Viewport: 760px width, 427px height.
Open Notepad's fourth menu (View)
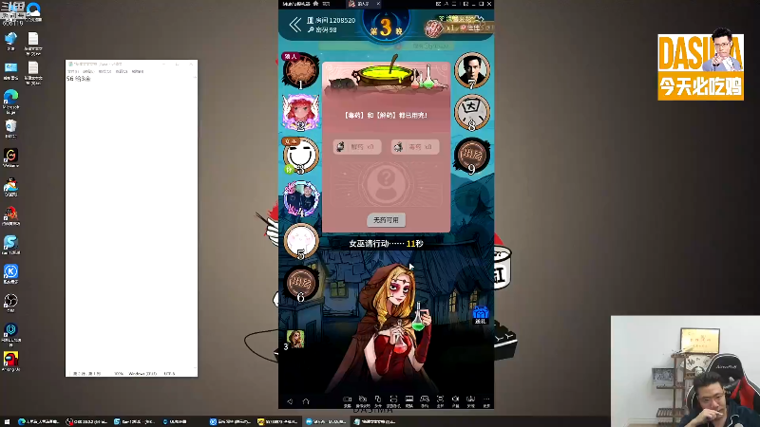click(x=122, y=71)
